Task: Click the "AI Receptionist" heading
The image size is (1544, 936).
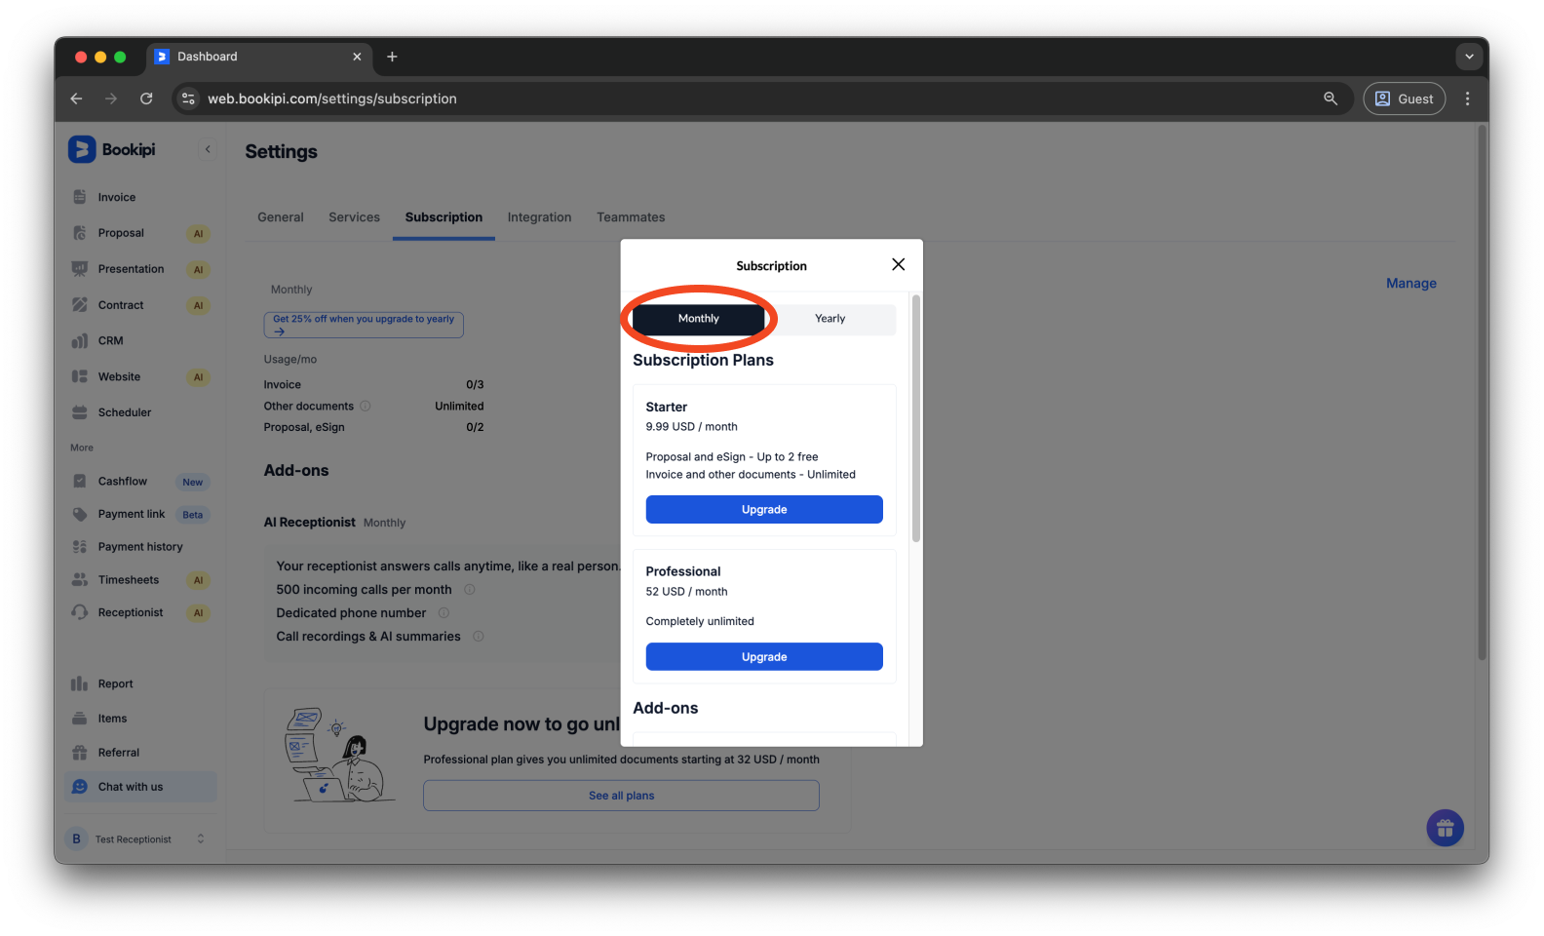Action: [x=309, y=523]
